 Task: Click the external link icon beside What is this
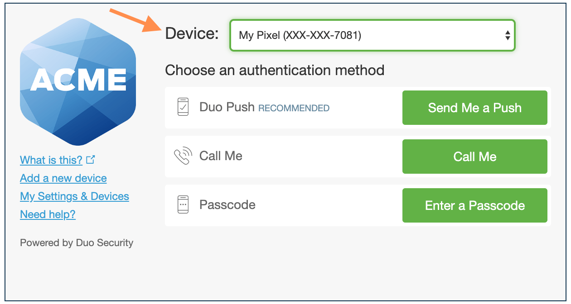91,159
